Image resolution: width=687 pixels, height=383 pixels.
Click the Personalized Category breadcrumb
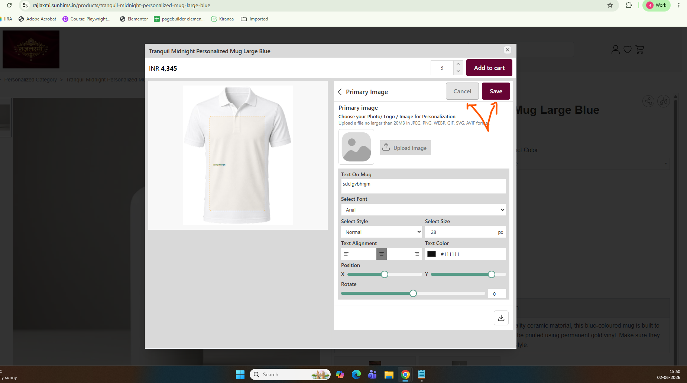[30, 80]
